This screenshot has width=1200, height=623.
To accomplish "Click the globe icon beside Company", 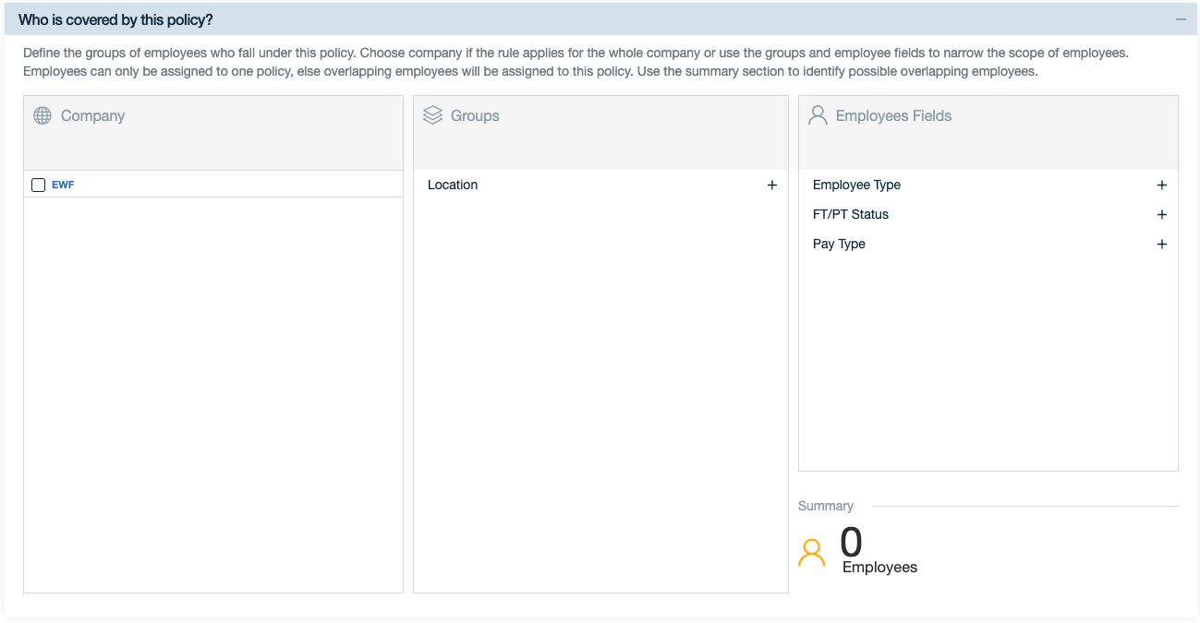I will point(42,115).
